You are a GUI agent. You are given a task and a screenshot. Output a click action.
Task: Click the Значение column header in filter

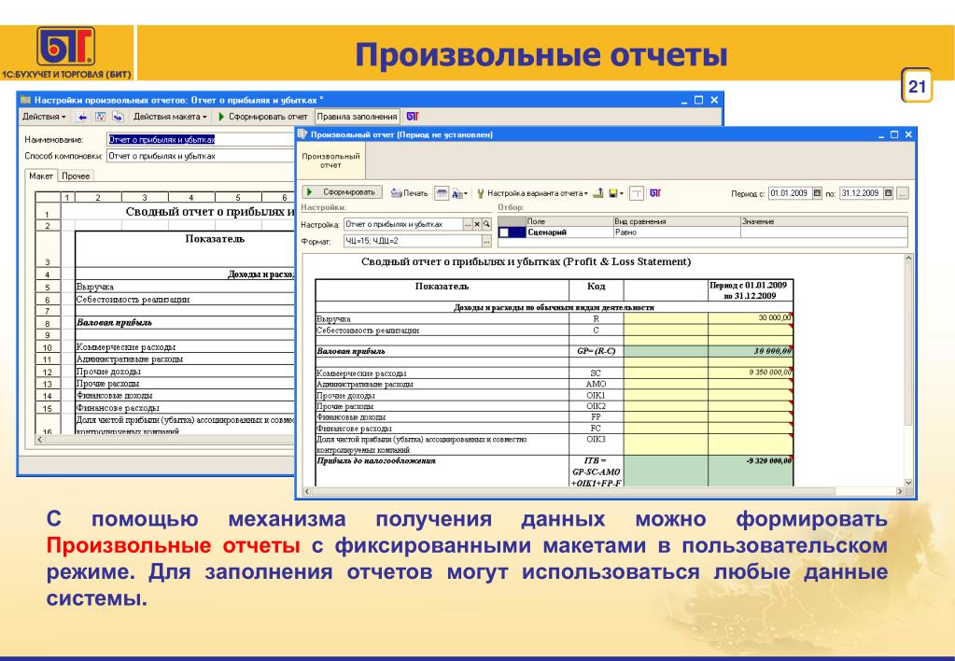(823, 222)
